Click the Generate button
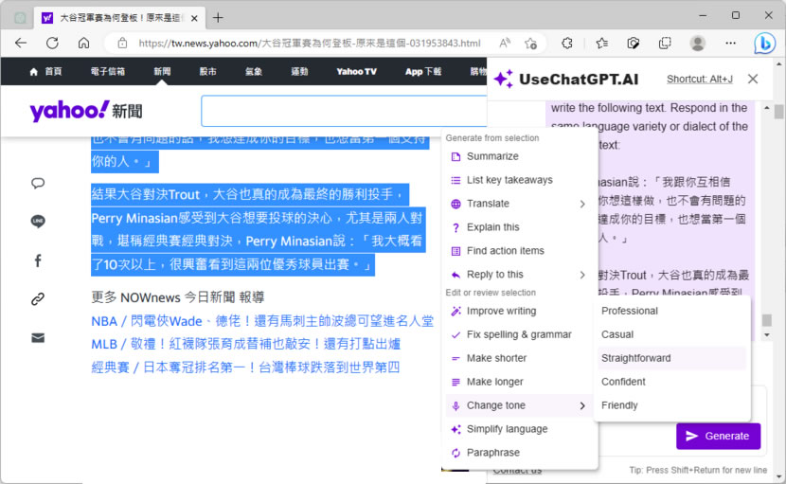Viewport: 786px width, 484px height. click(x=718, y=436)
